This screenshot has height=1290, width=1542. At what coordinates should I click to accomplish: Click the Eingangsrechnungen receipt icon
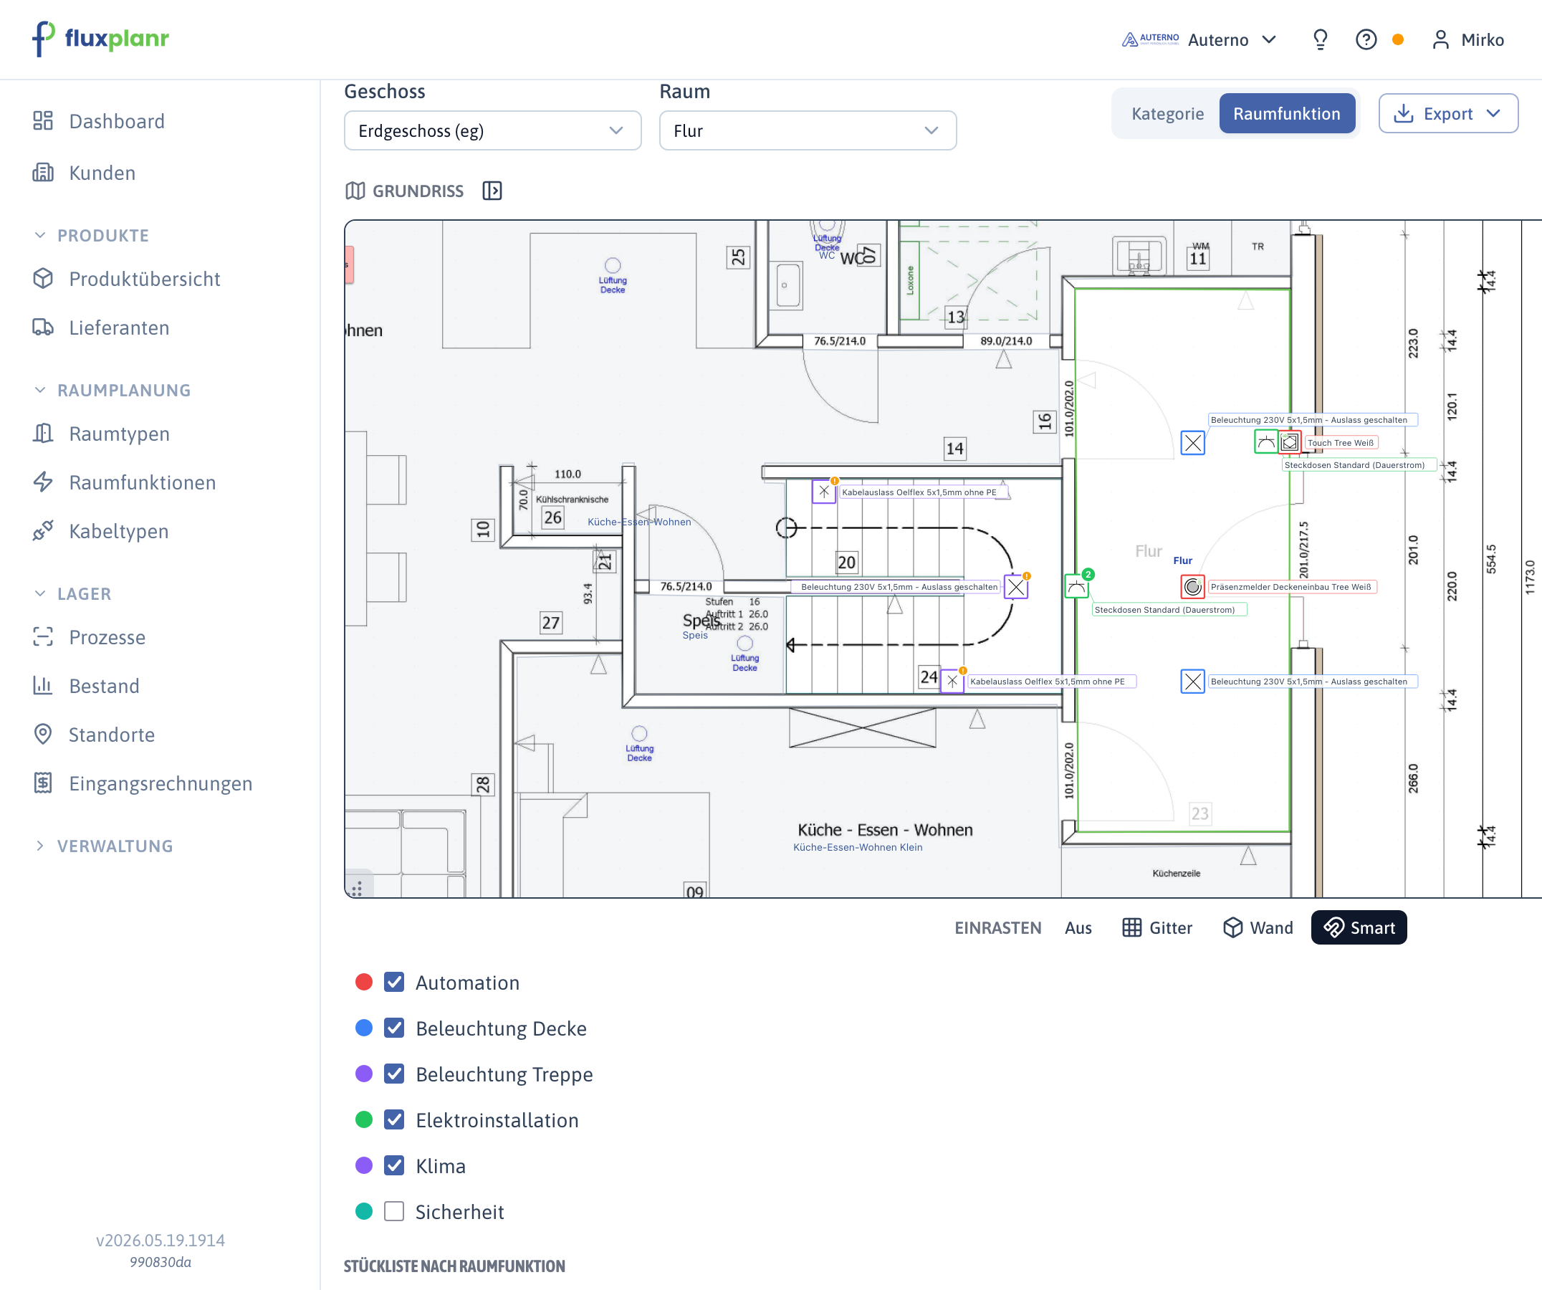tap(43, 783)
